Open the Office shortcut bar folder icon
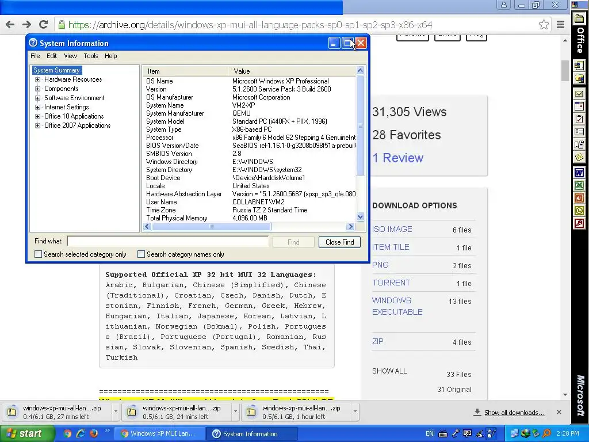The image size is (589, 442). [579, 18]
